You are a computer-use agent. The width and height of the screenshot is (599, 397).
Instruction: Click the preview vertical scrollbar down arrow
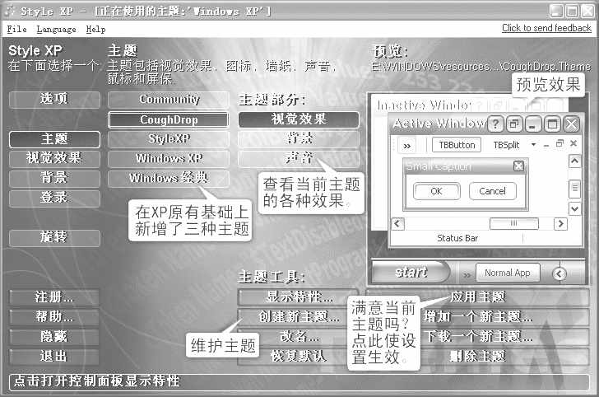(x=574, y=209)
